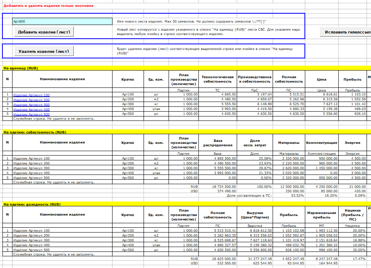Viewport: 371px width, 268px height.
Task: Click the 'Комплектующие' column header
Action: point(321,143)
